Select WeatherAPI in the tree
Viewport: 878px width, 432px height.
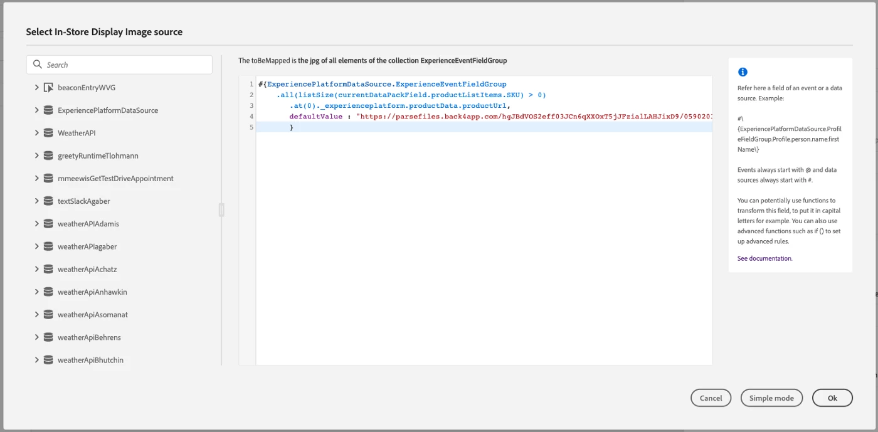tap(77, 133)
